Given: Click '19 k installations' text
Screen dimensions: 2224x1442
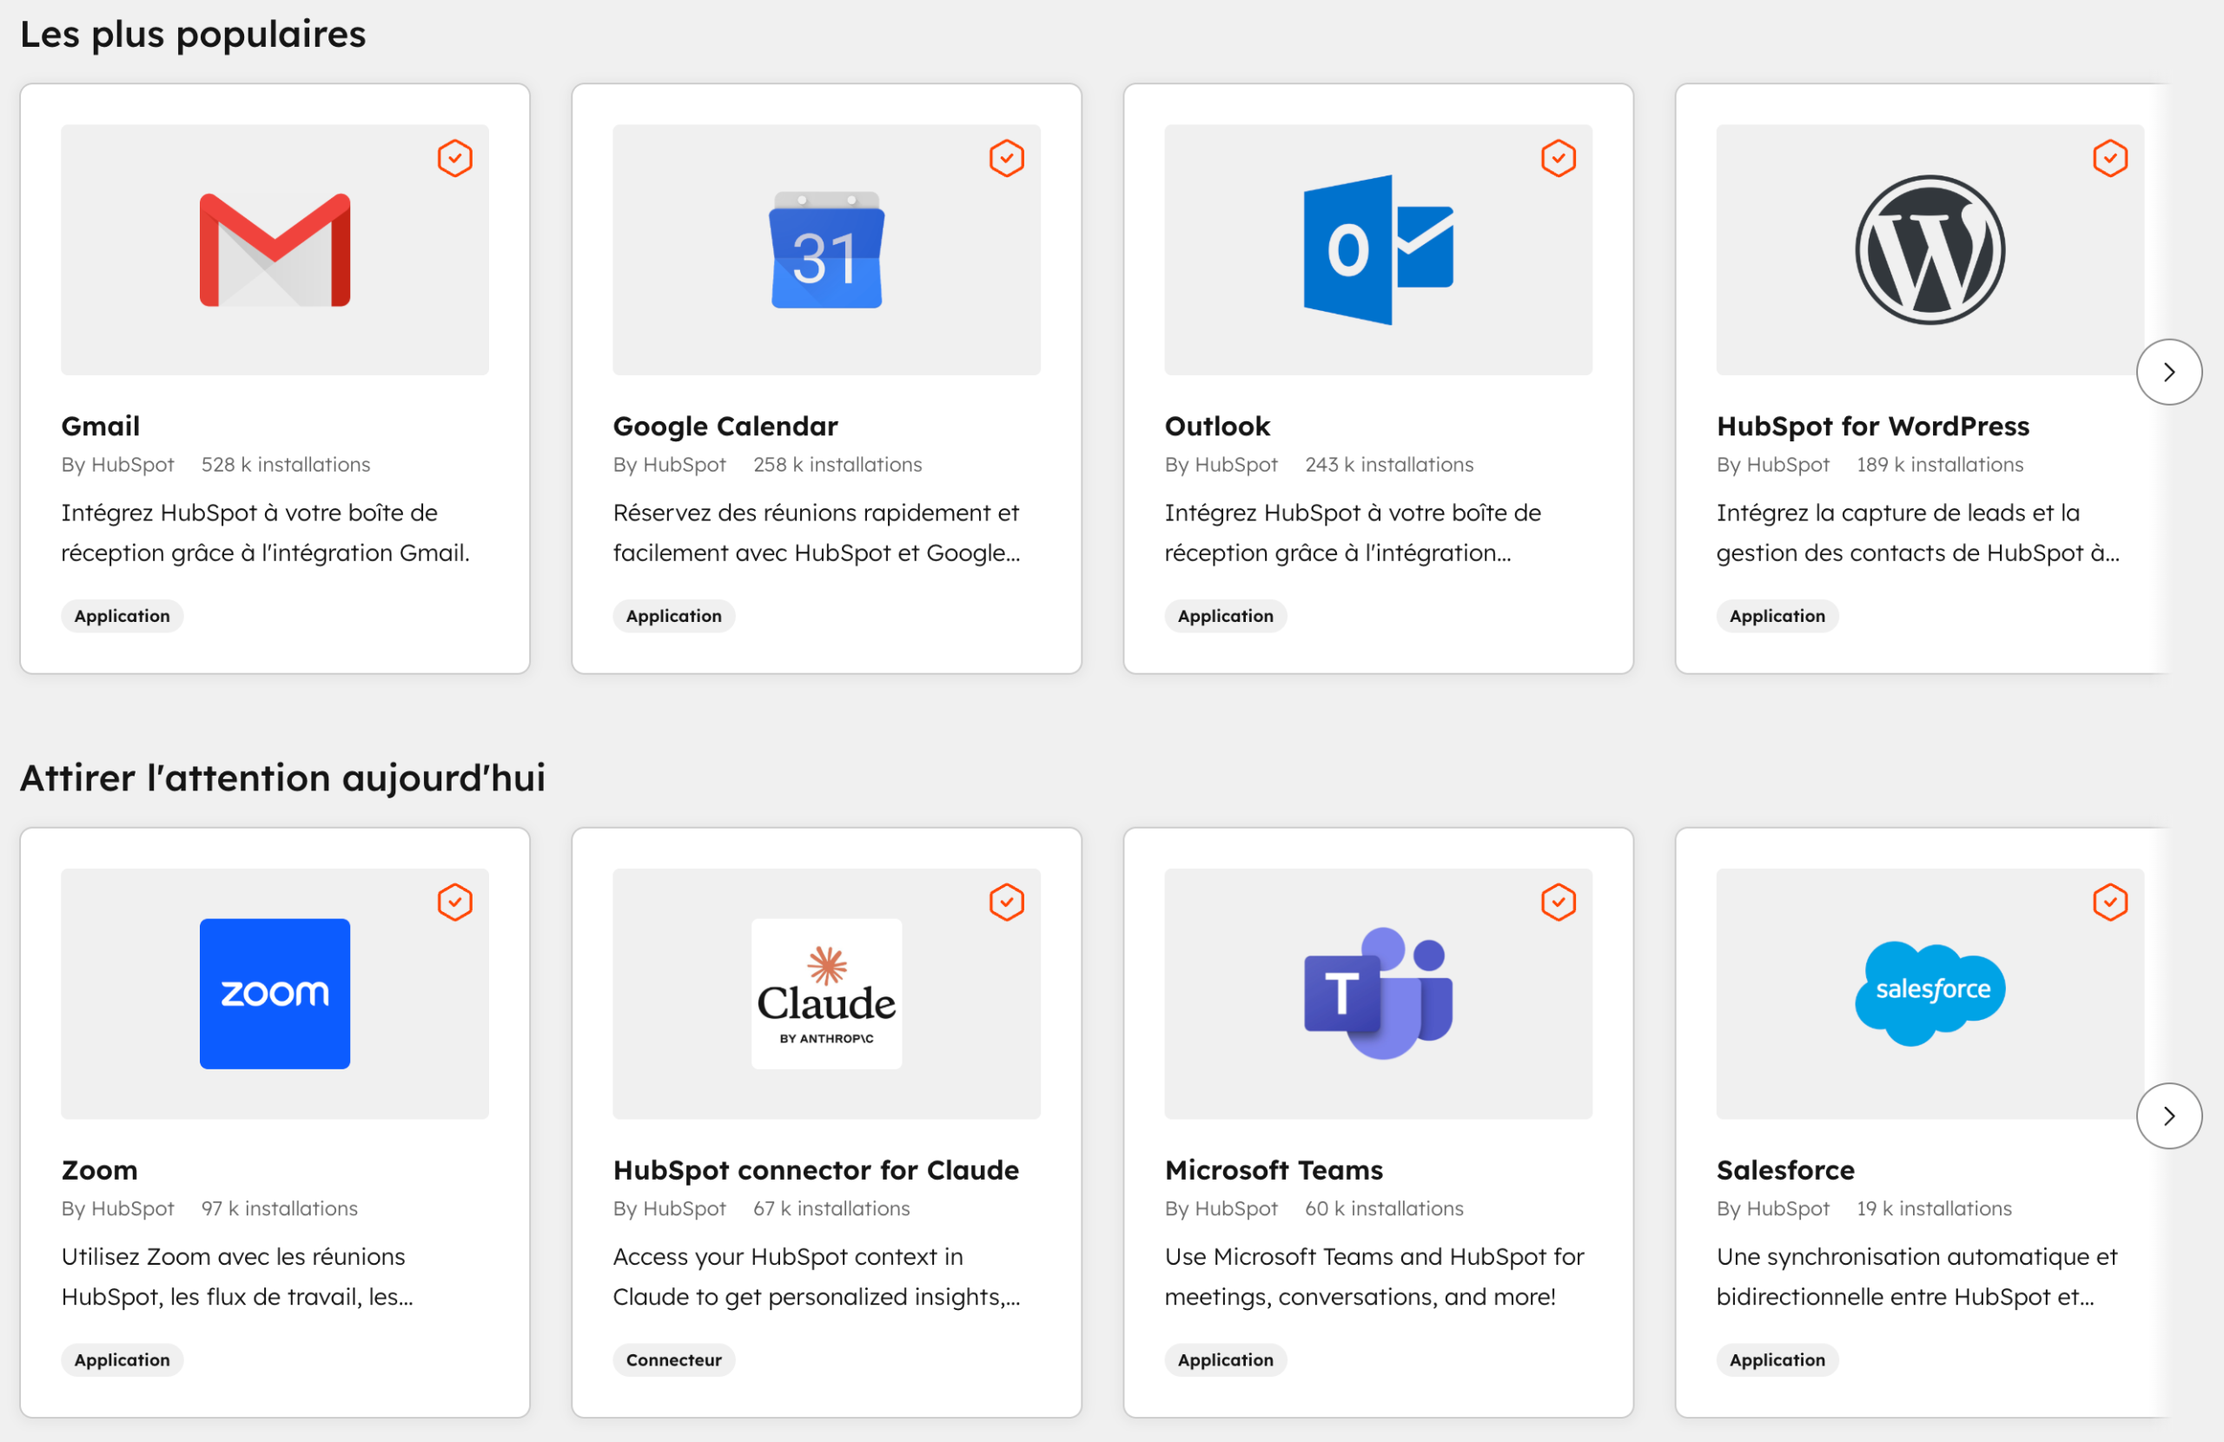Looking at the screenshot, I should (x=1935, y=1208).
